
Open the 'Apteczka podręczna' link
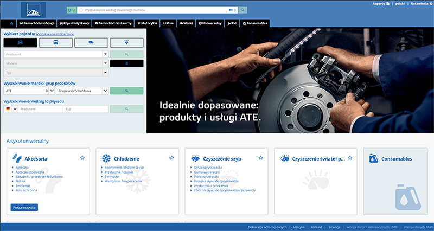click(x=30, y=172)
